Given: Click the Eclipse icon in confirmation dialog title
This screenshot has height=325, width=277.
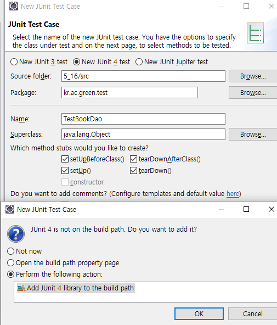Looking at the screenshot, I should [x=10, y=209].
